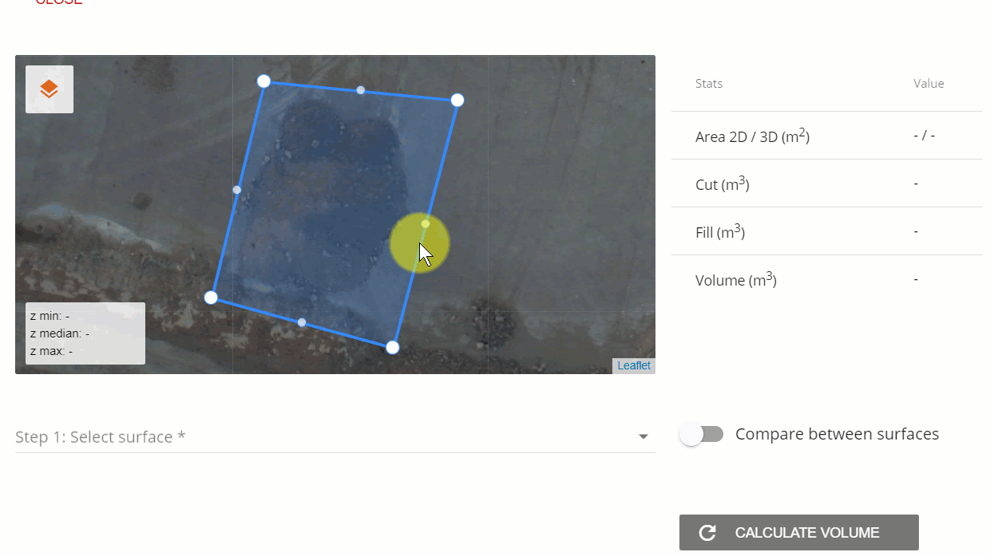Expand the Select surface dropdown arrow

pos(643,437)
